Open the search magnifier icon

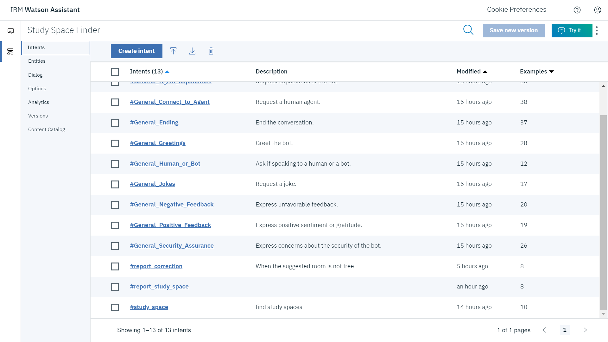468,30
